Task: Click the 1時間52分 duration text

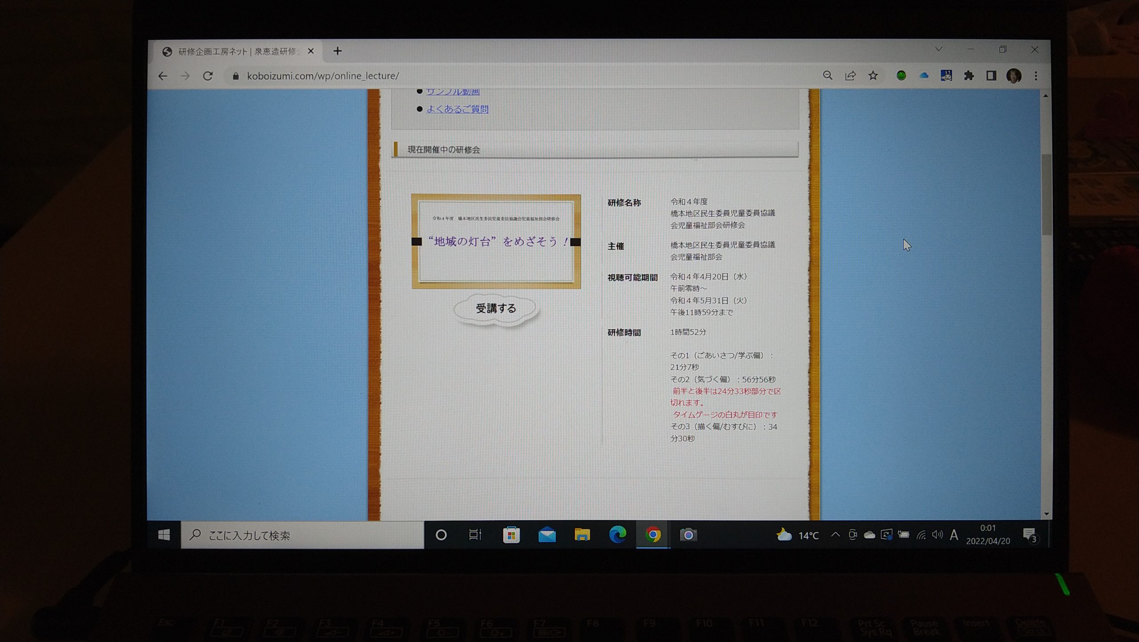Action: (688, 332)
